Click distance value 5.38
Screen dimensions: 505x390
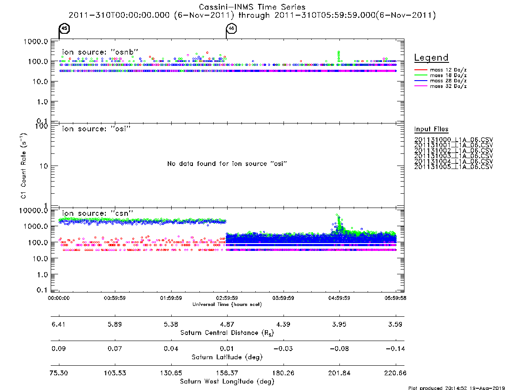click(x=171, y=324)
